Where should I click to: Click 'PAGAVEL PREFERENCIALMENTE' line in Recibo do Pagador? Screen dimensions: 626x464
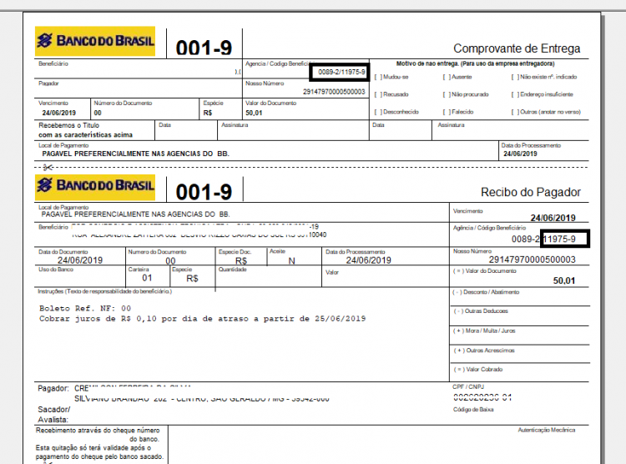pyautogui.click(x=136, y=214)
